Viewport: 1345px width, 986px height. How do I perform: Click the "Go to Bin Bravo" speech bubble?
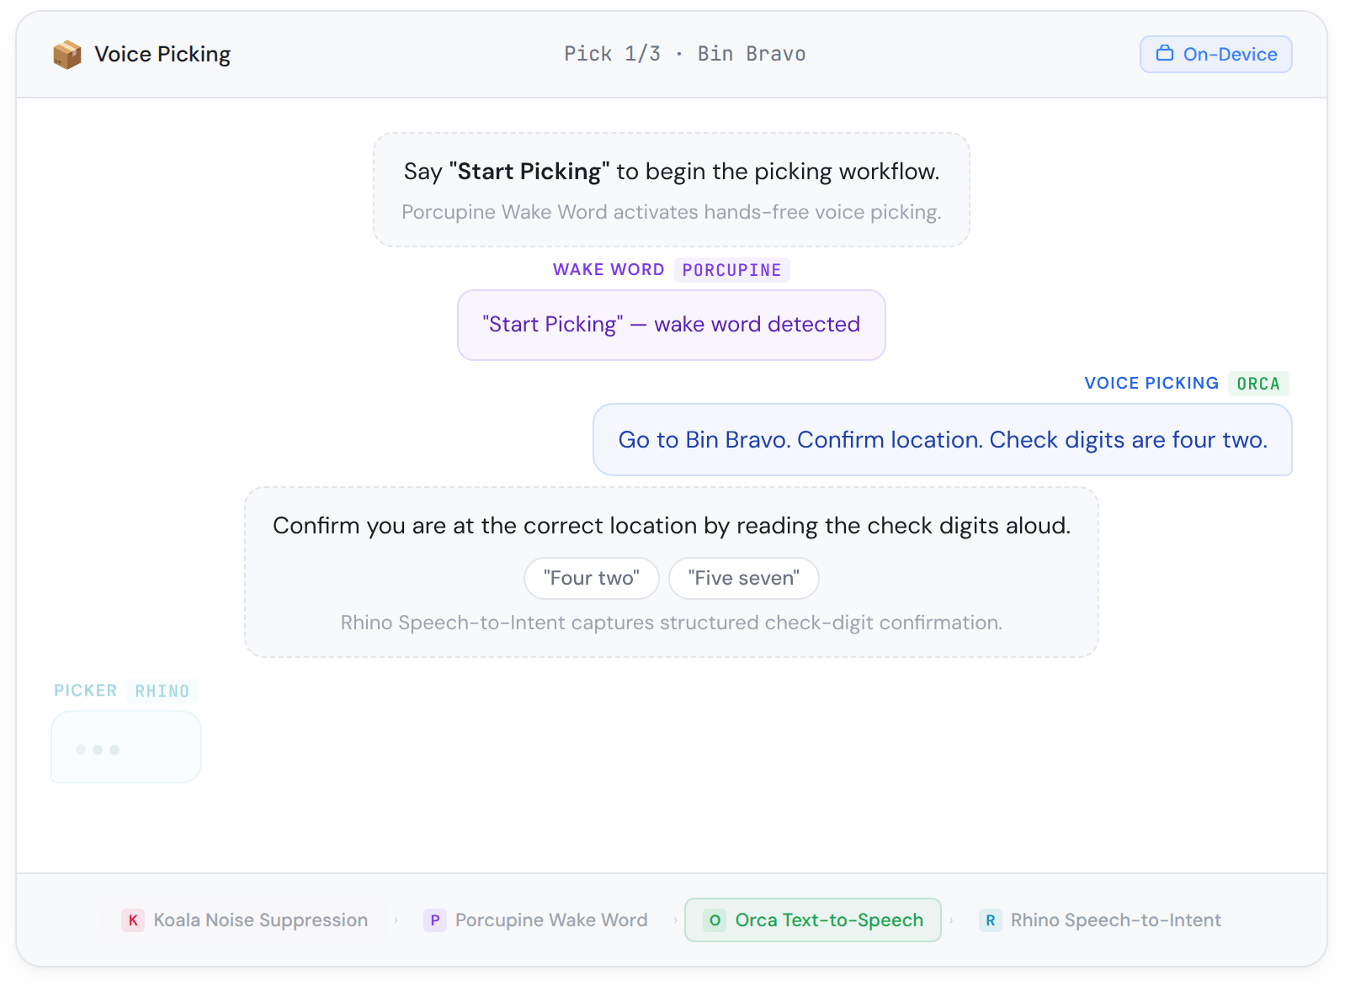click(943, 439)
